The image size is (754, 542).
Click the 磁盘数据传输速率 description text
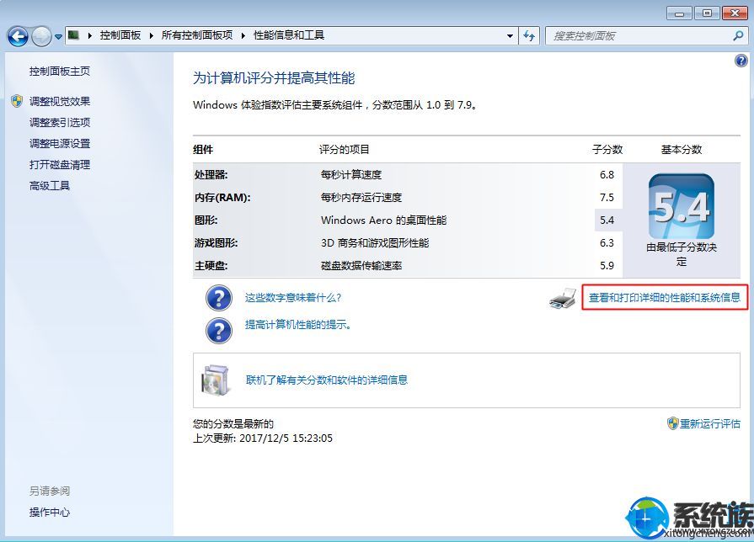click(361, 266)
